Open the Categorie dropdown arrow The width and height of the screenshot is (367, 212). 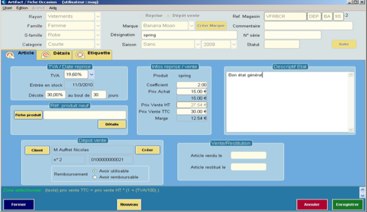(x=98, y=44)
